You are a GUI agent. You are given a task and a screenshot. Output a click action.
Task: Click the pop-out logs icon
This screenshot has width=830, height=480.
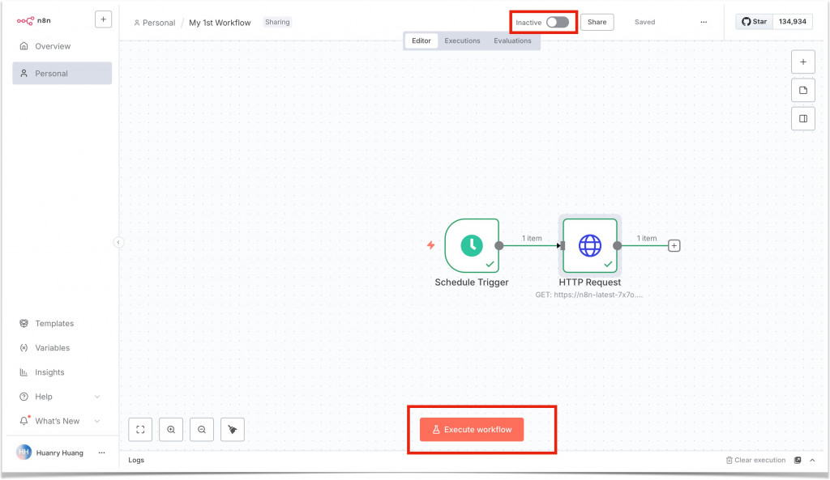(x=798, y=460)
